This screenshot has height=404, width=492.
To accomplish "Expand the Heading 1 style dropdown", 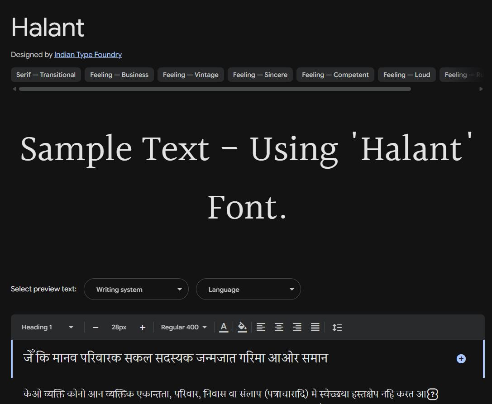I will pyautogui.click(x=48, y=327).
